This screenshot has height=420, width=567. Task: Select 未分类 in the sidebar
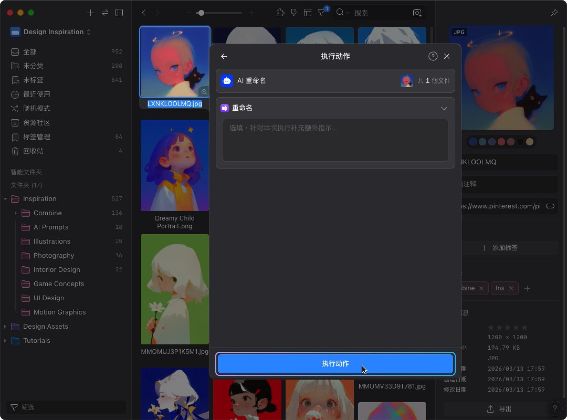pyautogui.click(x=33, y=66)
